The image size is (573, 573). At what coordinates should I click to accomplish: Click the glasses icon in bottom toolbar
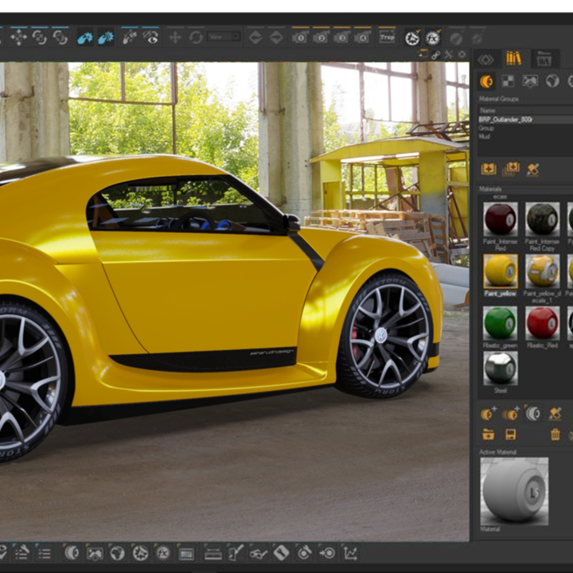(259, 553)
